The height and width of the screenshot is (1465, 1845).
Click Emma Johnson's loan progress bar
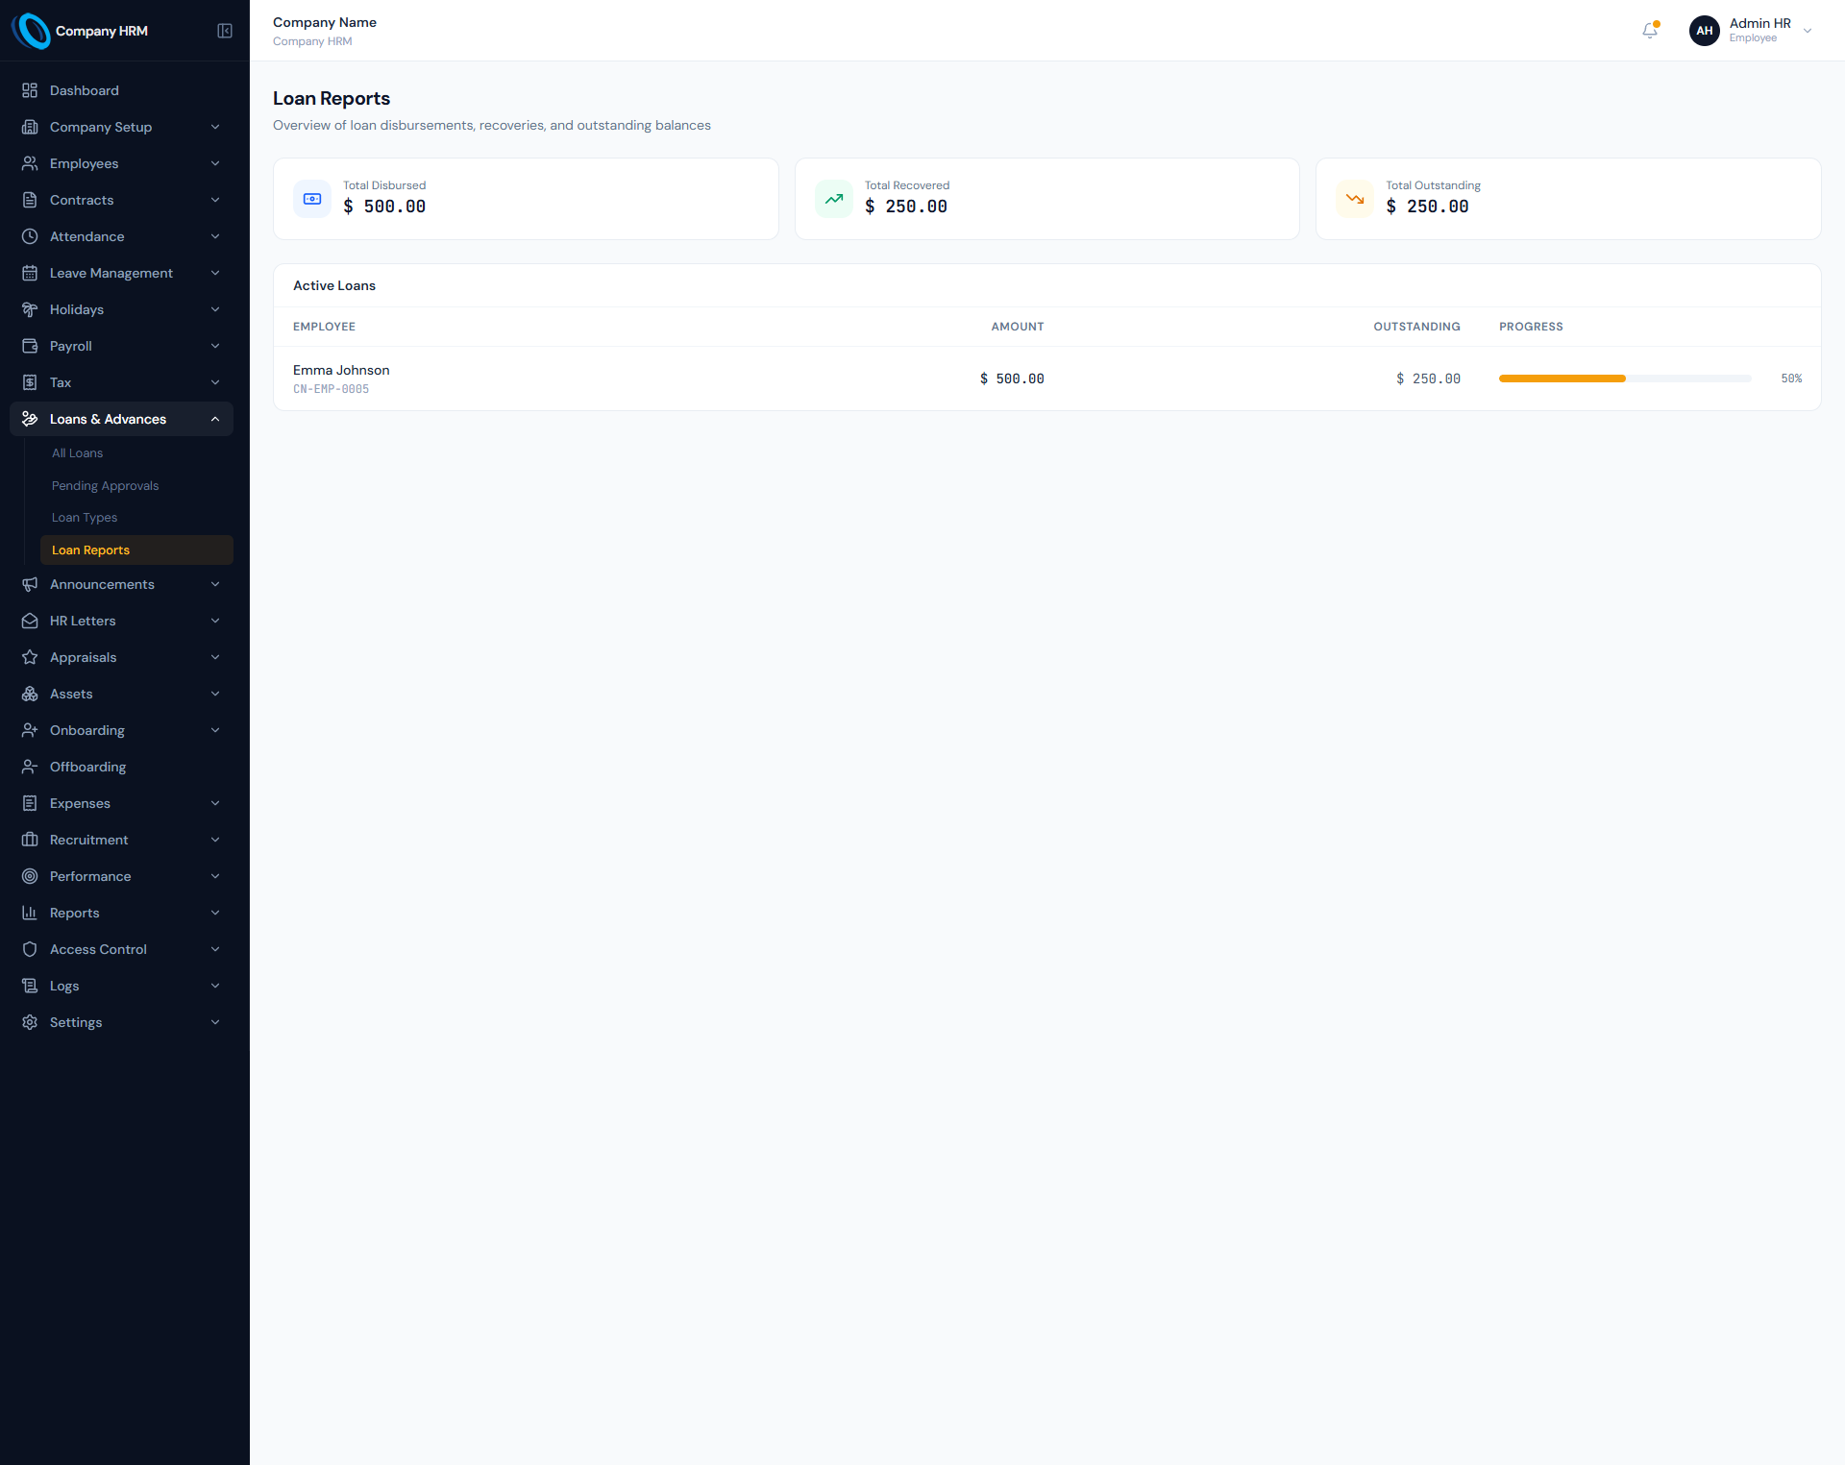1625,378
